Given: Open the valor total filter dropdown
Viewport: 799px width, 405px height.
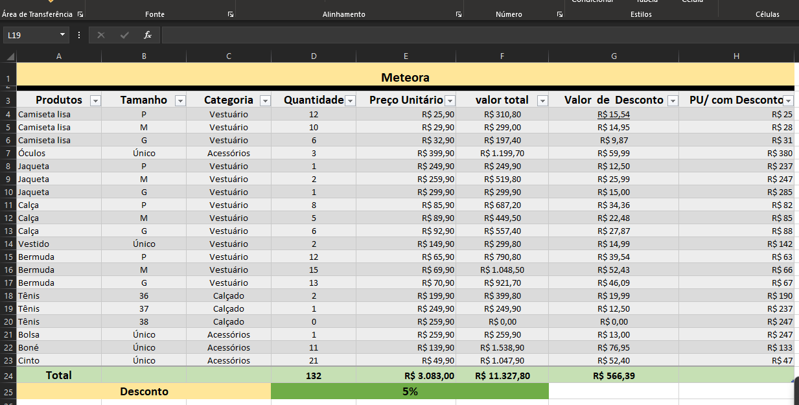Looking at the screenshot, I should click(x=542, y=100).
